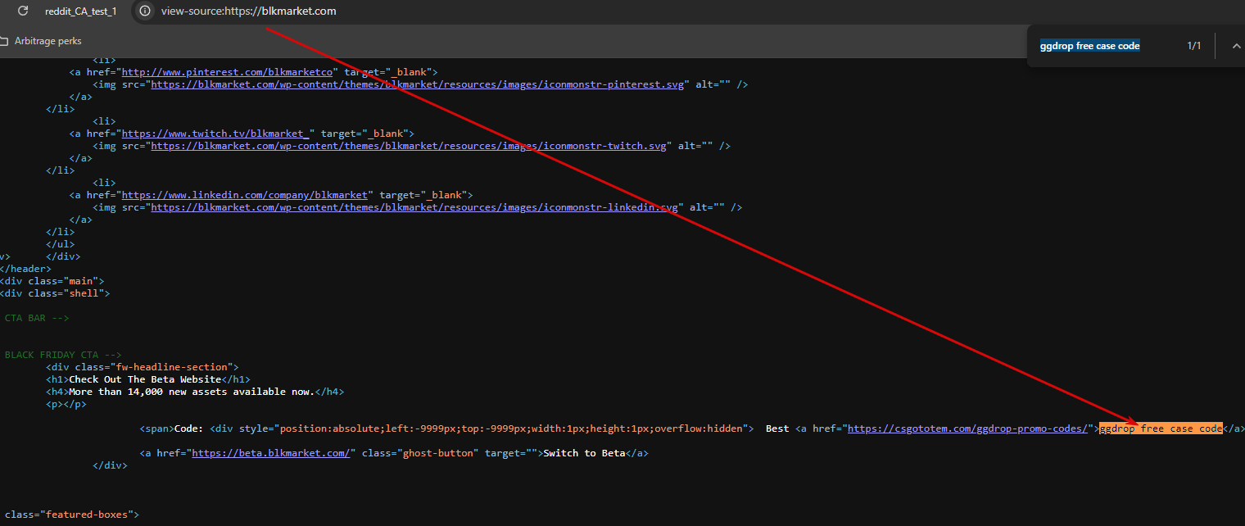The image size is (1245, 526).
Task: Click the closing ul tag line
Action: [60, 244]
